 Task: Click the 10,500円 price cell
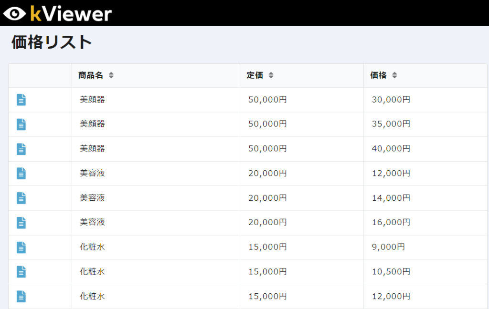click(x=391, y=272)
